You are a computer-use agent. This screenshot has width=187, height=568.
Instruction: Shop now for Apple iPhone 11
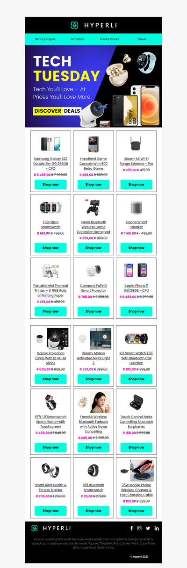tap(136, 311)
